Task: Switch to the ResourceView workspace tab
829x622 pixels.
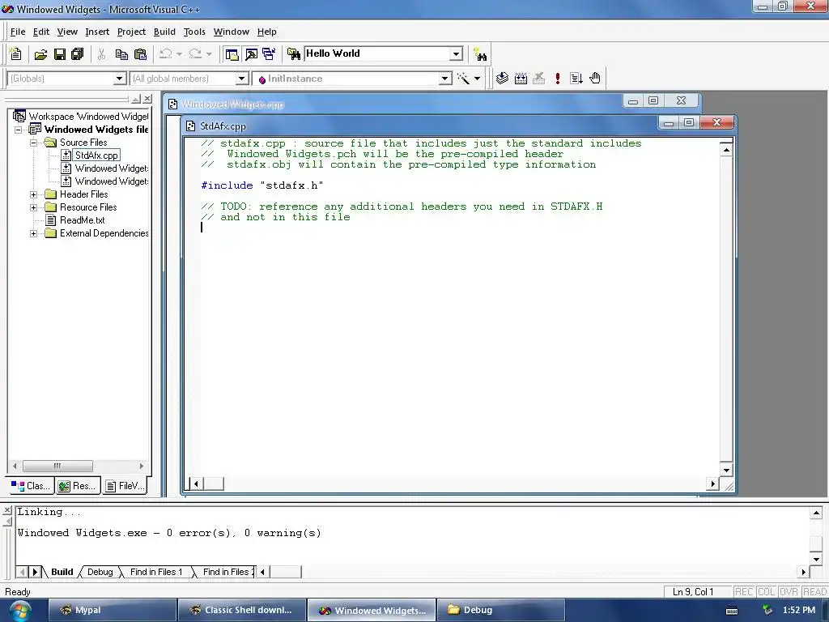Action: (x=78, y=486)
